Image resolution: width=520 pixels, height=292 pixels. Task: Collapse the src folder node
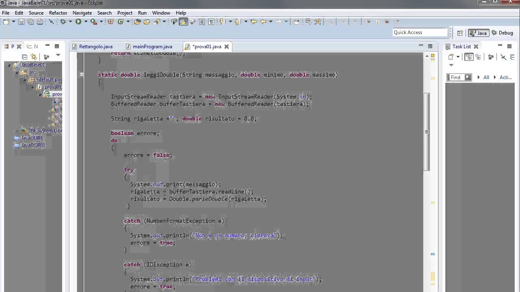tap(17, 72)
